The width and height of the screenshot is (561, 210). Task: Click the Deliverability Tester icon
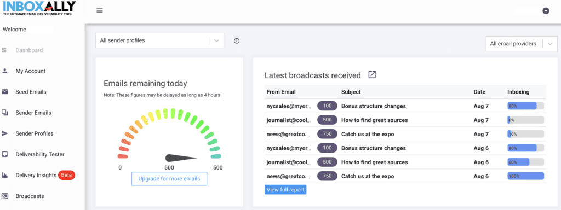pyautogui.click(x=4, y=154)
